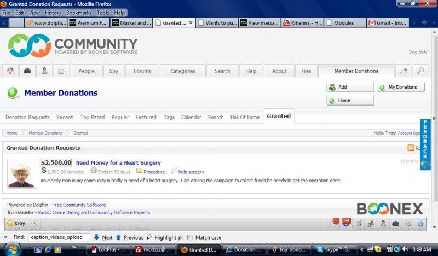Click the troy status smiley icon
438x256 pixels.
(x=10, y=223)
